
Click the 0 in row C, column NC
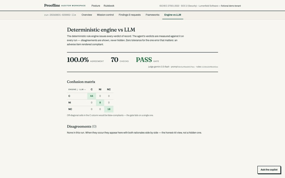click(x=109, y=96)
